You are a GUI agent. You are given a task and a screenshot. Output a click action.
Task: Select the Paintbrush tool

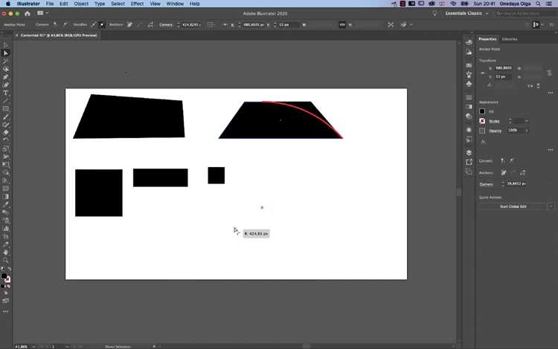6,117
